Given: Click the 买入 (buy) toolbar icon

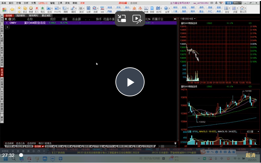Looking at the screenshot, I should [x=37, y=9].
